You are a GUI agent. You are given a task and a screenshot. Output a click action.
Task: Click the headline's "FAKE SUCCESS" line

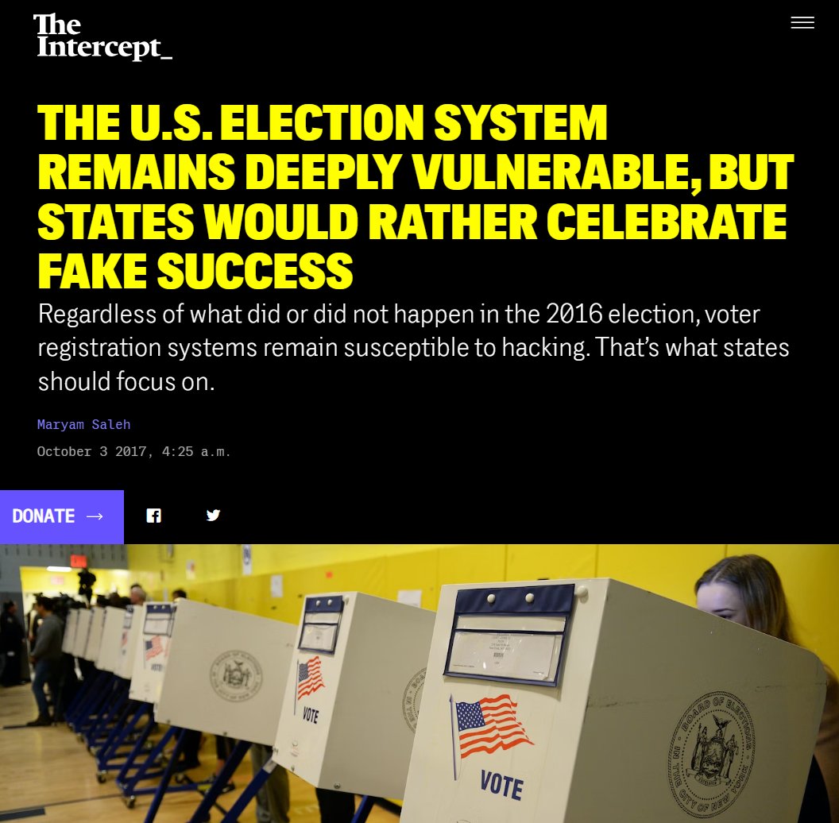pos(195,272)
